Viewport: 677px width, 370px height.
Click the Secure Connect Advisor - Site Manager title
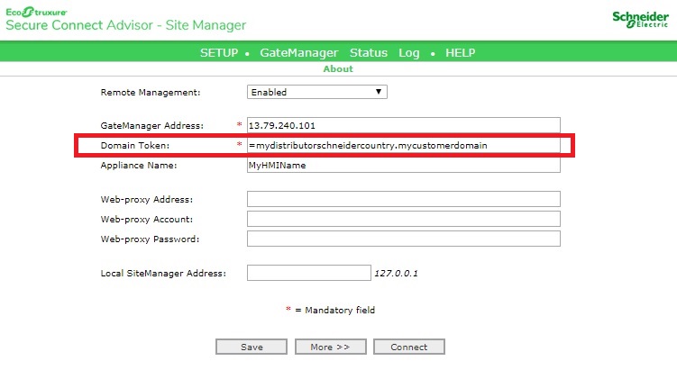click(x=125, y=25)
